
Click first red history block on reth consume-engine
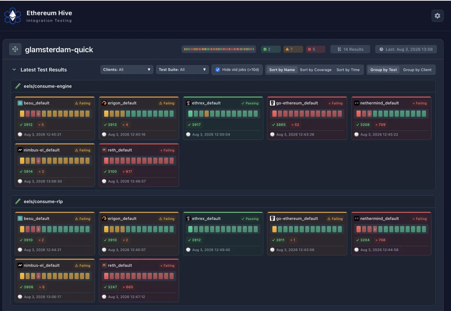pyautogui.click(x=106, y=160)
